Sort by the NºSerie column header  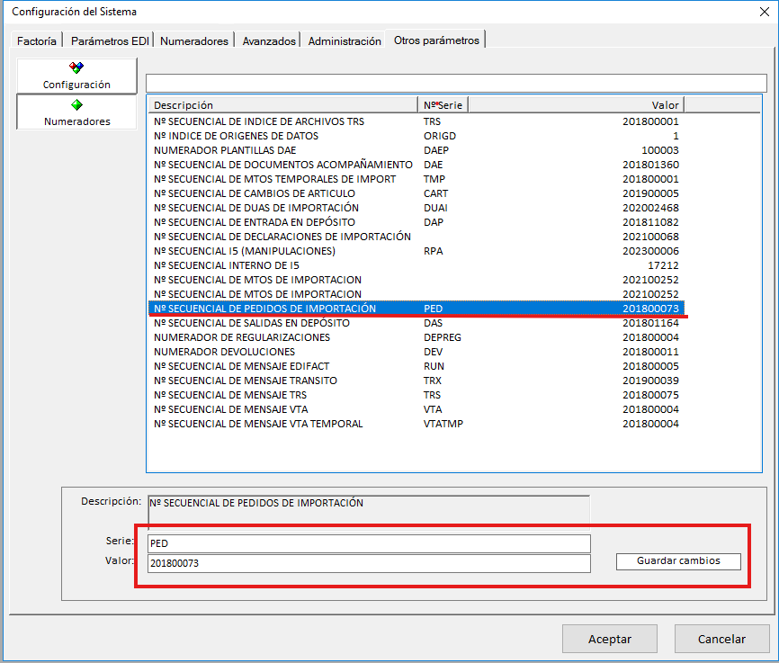(x=443, y=105)
